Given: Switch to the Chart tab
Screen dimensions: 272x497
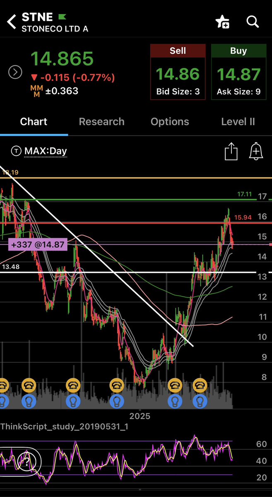Looking at the screenshot, I should tap(34, 122).
